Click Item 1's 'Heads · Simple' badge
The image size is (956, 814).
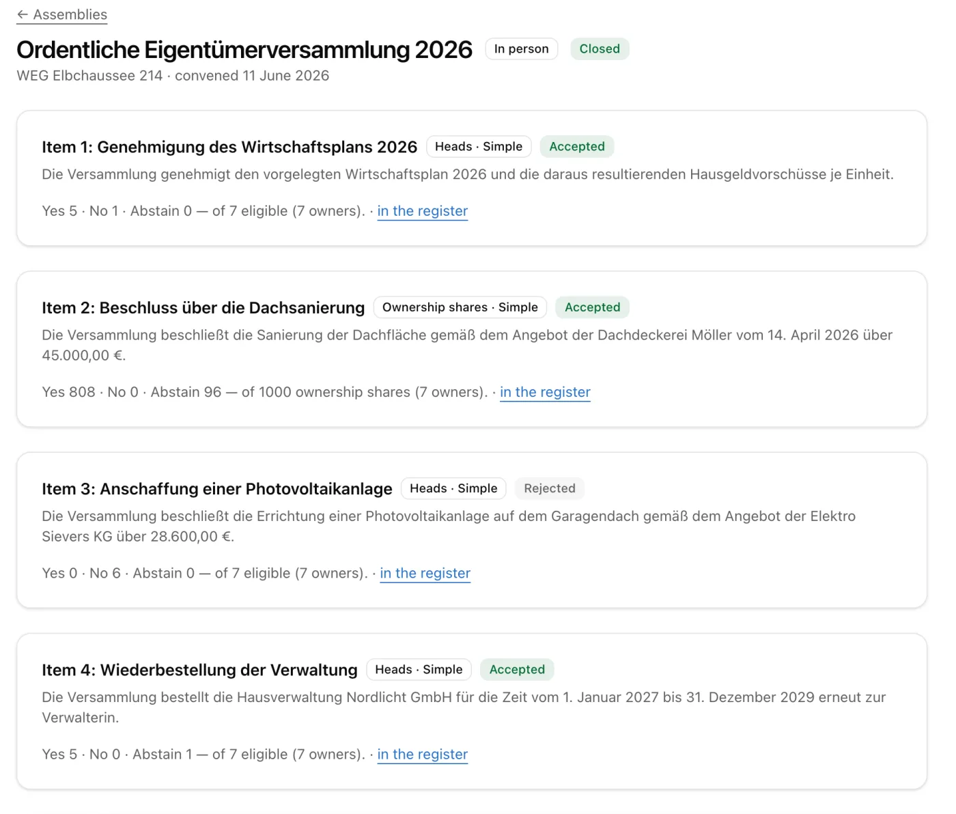pyautogui.click(x=479, y=147)
